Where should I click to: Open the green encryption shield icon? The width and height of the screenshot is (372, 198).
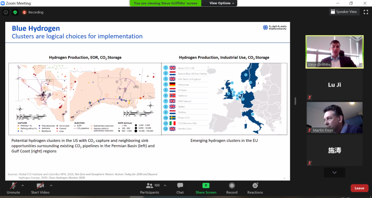coord(15,13)
